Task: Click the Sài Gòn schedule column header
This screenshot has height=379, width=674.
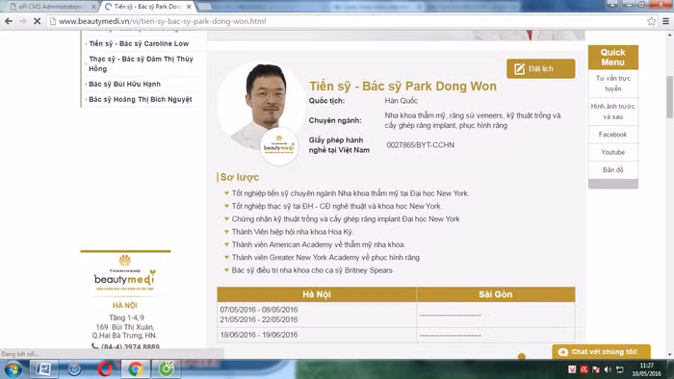Action: (x=496, y=294)
